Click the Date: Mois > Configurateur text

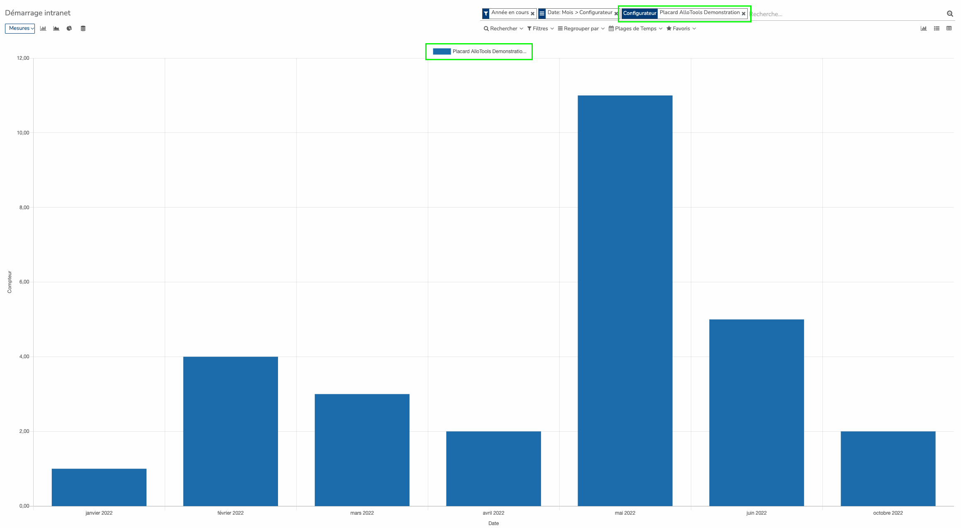pos(580,12)
